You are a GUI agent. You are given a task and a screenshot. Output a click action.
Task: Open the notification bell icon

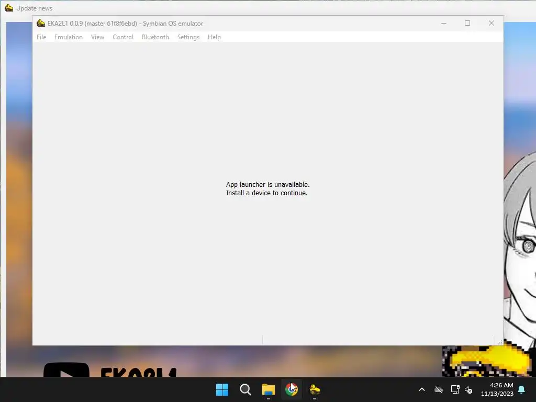point(522,389)
